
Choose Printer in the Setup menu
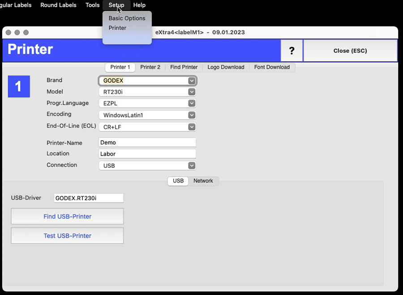click(117, 28)
